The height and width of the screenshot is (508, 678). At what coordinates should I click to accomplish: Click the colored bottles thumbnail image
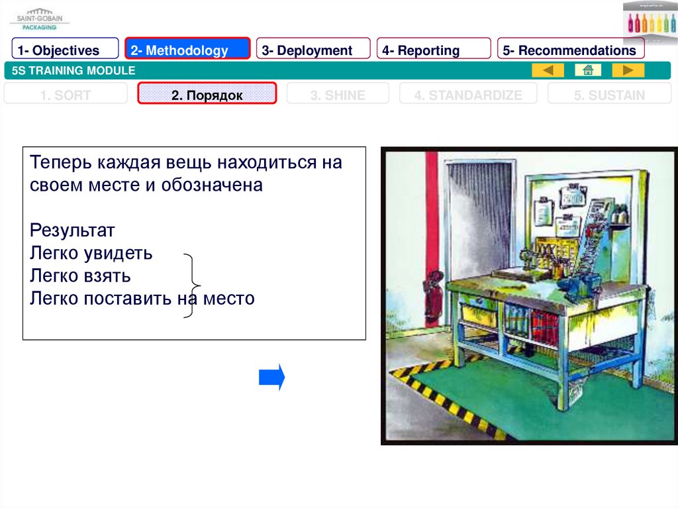point(650,23)
